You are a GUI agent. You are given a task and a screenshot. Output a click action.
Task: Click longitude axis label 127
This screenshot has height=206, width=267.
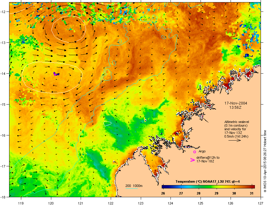[260, 203]
